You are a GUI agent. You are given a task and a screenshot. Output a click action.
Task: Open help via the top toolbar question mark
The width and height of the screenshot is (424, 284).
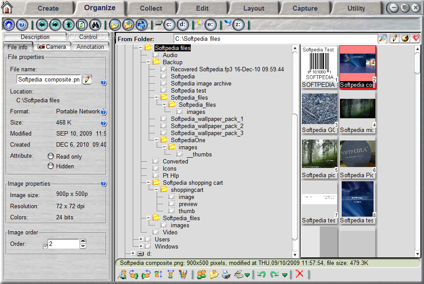click(22, 25)
